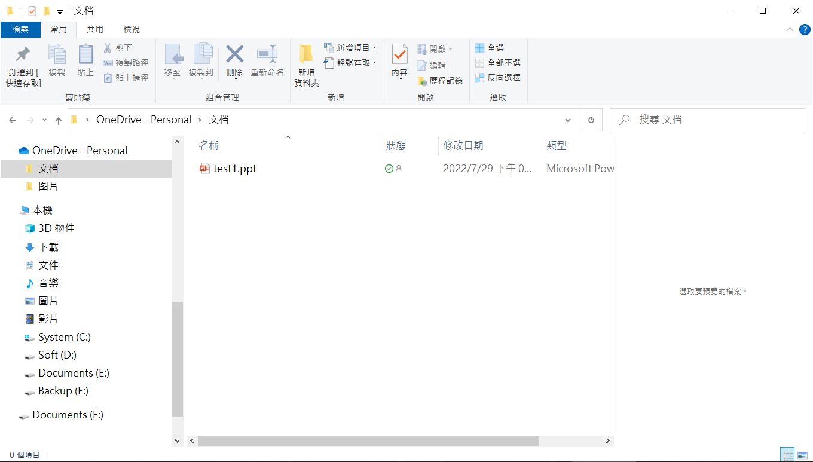Image resolution: width=813 pixels, height=462 pixels.
Task: Click Paste shortcut (貼上捷徑)
Action: 126,78
